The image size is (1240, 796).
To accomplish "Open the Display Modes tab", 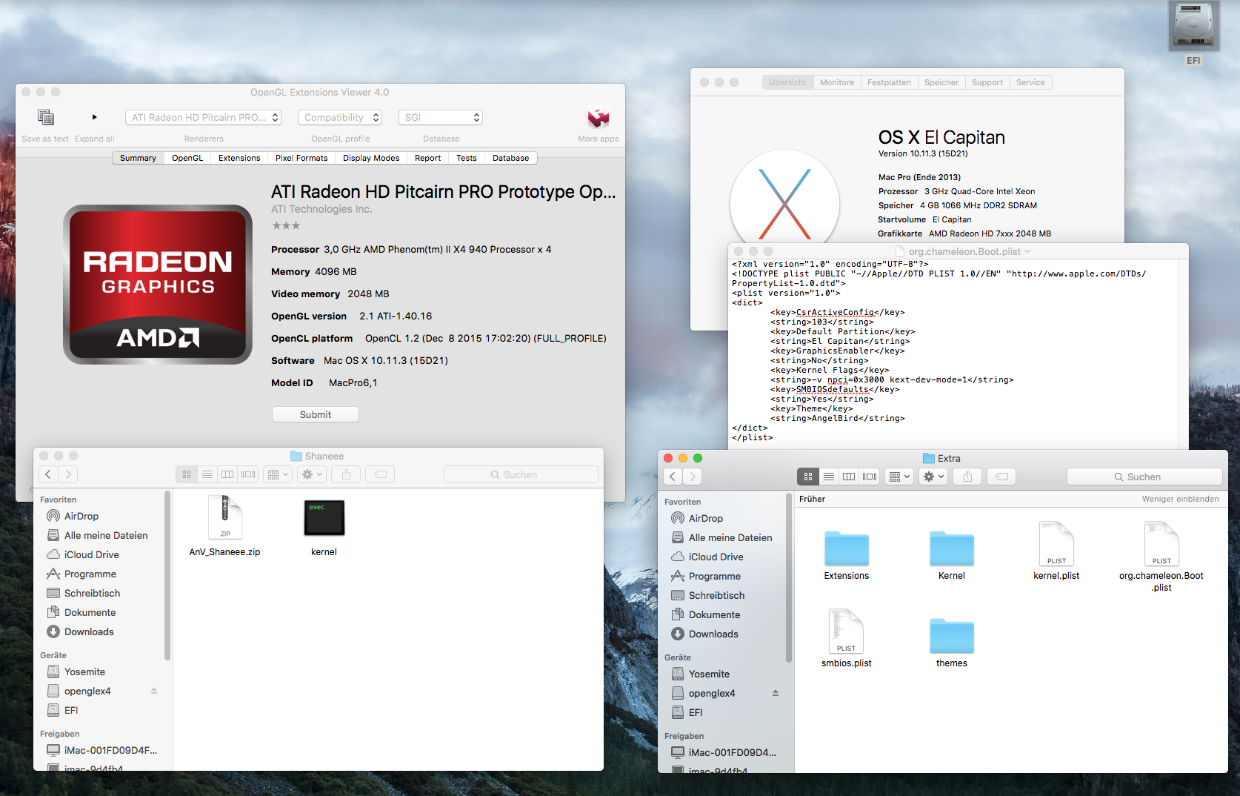I will 371,158.
